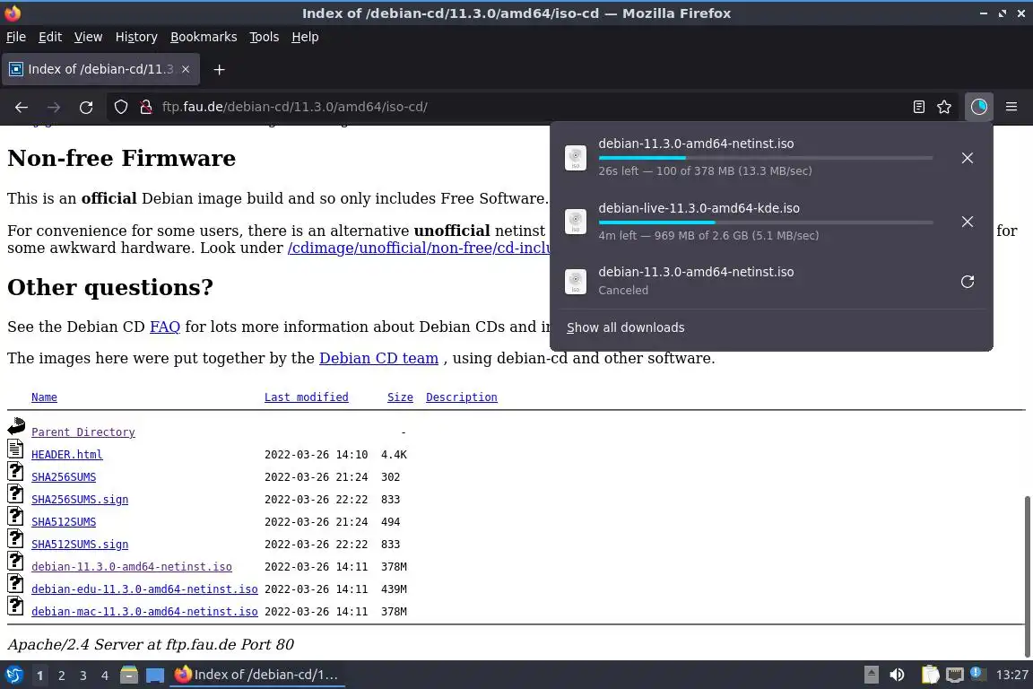Viewport: 1033px width, 689px height.
Task: Open the tracking protection shield icon
Action: pyautogui.click(x=120, y=107)
